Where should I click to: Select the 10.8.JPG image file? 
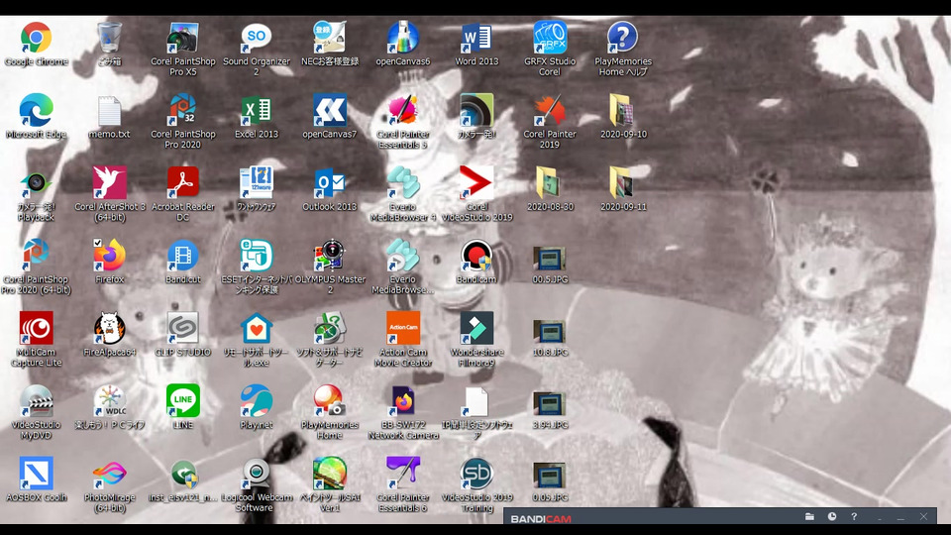pos(550,332)
